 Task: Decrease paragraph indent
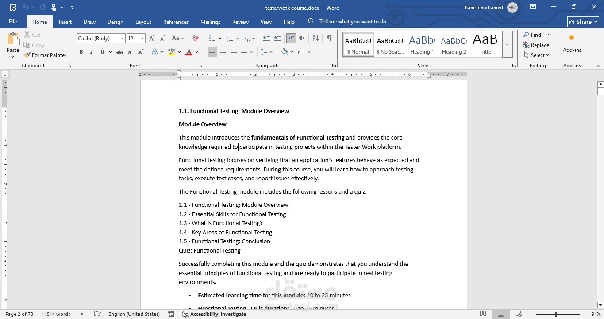click(266, 39)
